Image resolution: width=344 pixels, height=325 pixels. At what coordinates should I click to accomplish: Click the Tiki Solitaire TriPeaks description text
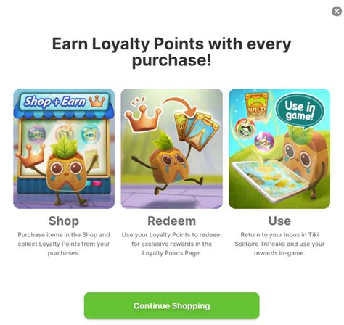pyautogui.click(x=279, y=244)
